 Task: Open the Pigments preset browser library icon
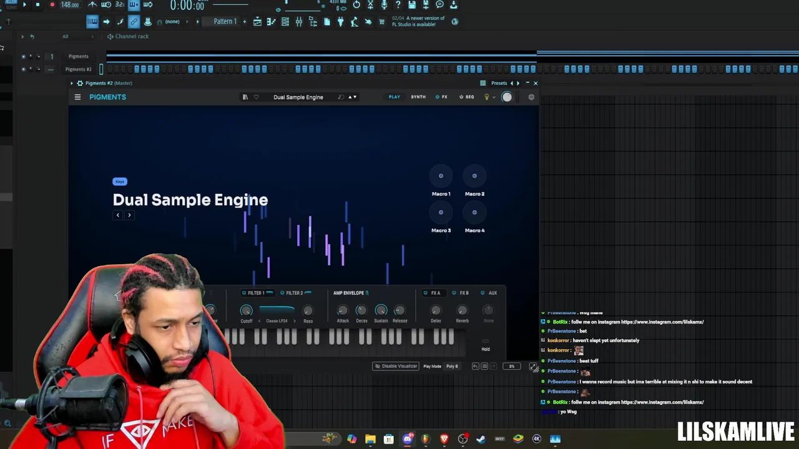coord(245,97)
